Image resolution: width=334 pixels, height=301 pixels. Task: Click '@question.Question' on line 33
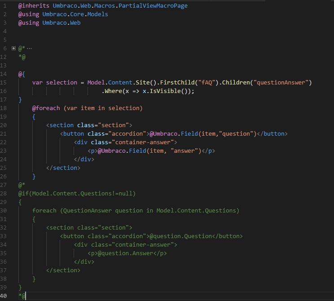pos(180,236)
